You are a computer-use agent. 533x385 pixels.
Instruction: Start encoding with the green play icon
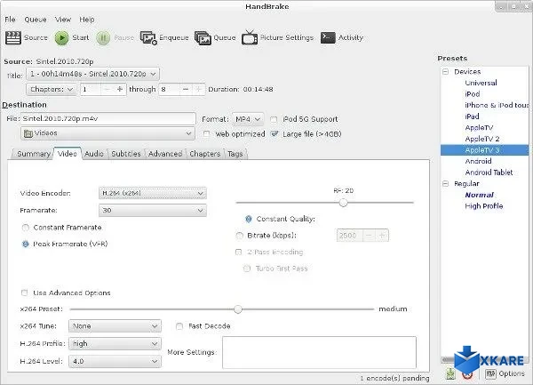62,37
